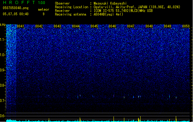This screenshot has height=122, width=193.
Task: Click the Ogata-vill. Akita-Pref. JAPAN location text
Action: coord(137,7)
